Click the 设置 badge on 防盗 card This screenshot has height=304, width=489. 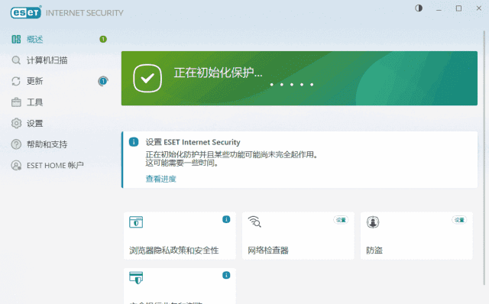(459, 220)
